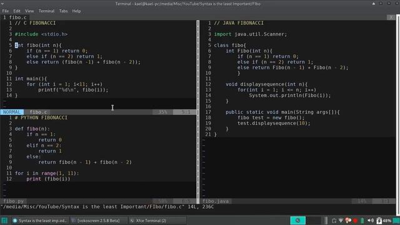Screen dimensions: 400x225
Task: Open the File menu
Action: tap(6, 11)
